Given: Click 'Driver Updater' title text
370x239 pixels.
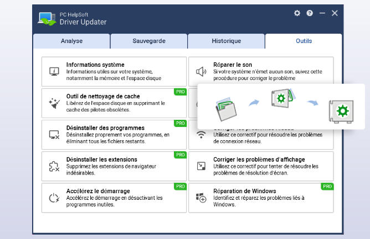Looking at the screenshot, I should [x=83, y=22].
